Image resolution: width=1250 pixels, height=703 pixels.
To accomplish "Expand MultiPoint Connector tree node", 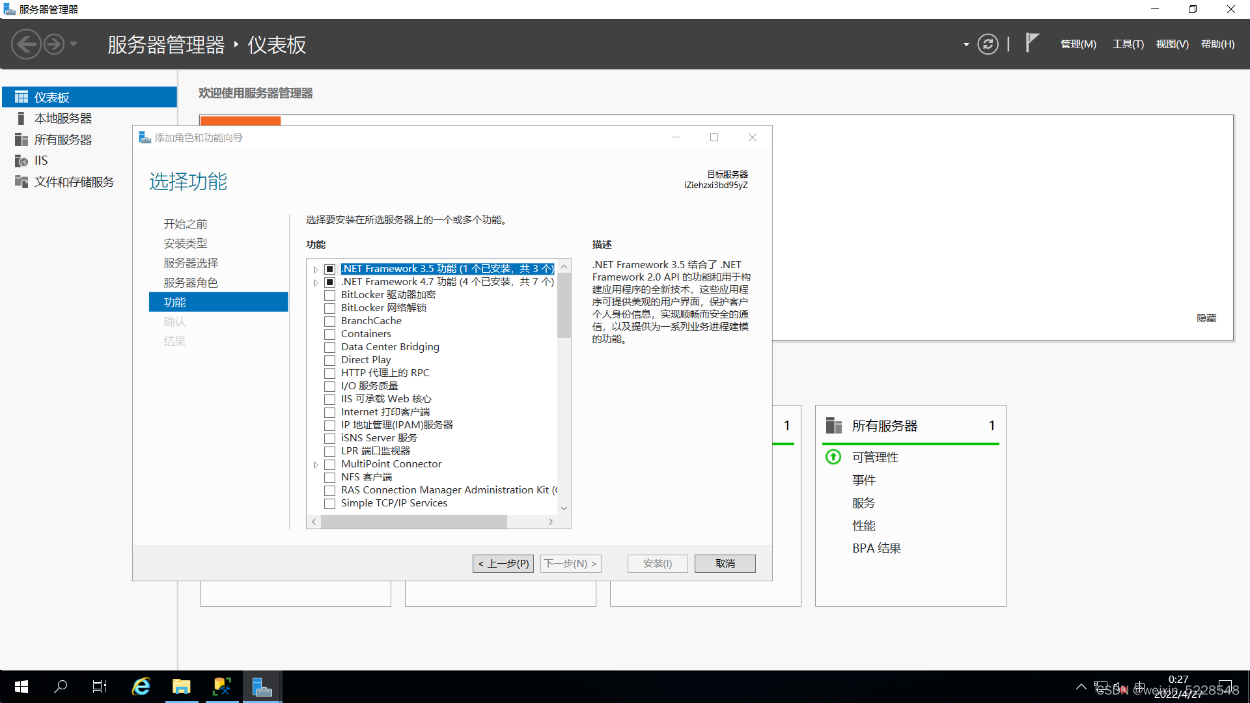I will coord(316,465).
